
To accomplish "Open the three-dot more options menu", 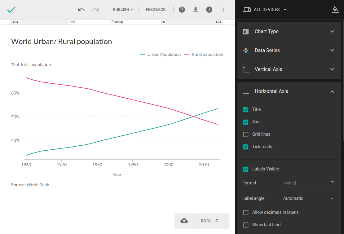I will 223,10.
